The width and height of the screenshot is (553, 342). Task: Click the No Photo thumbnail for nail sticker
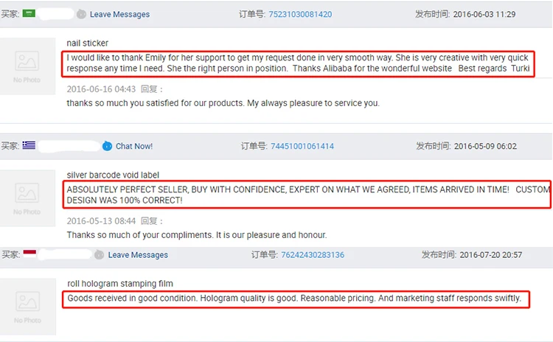[x=28, y=66]
